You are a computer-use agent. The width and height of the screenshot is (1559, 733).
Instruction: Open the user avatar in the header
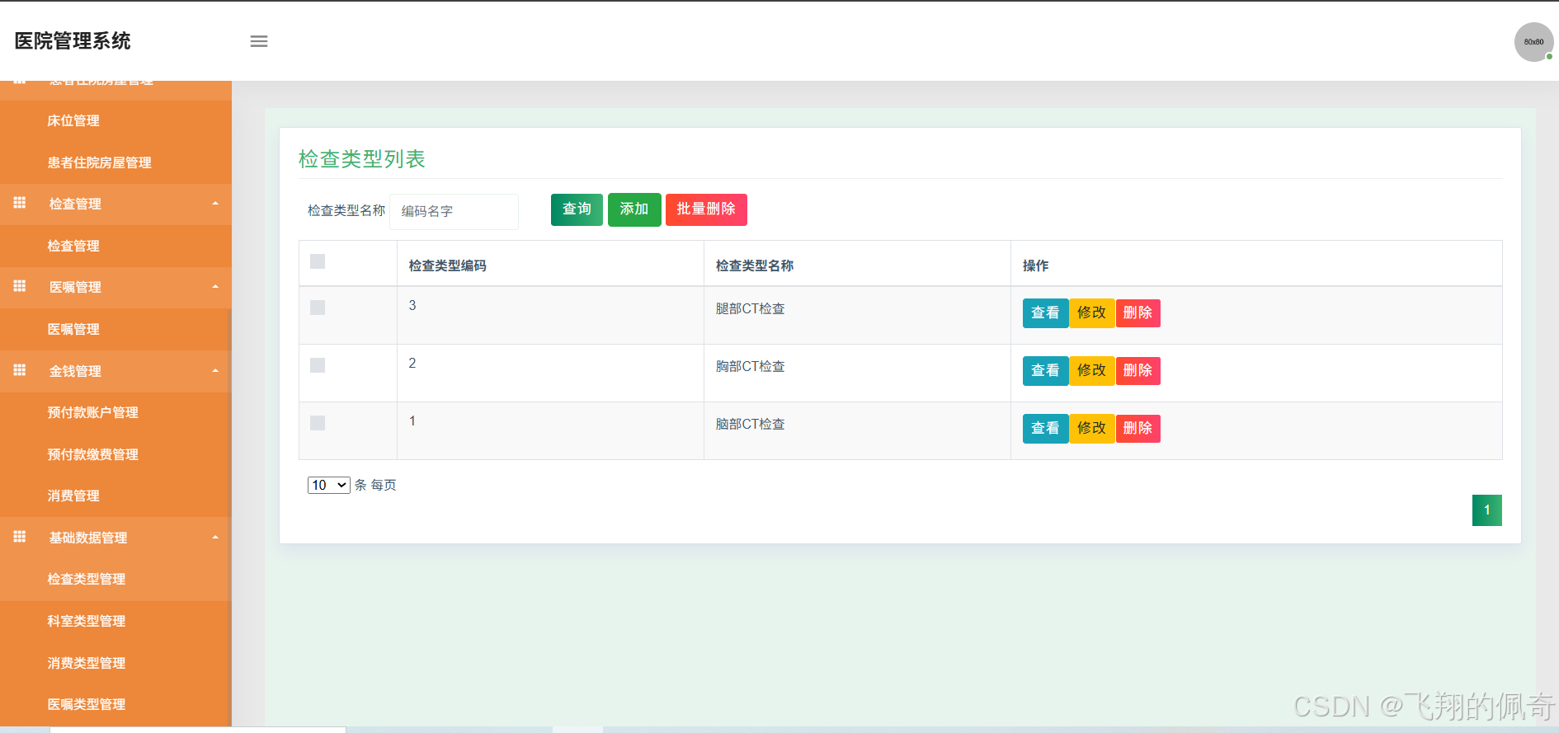pyautogui.click(x=1533, y=42)
